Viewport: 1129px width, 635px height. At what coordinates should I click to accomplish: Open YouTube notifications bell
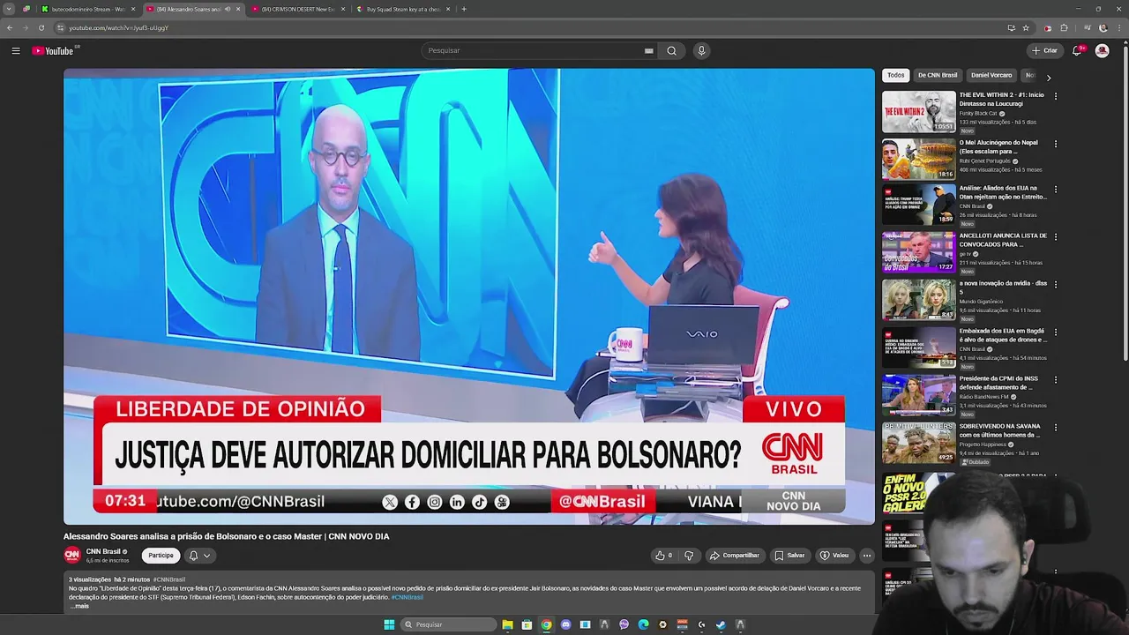coord(1077,50)
